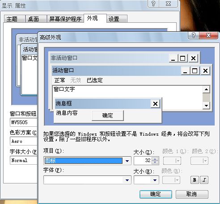Screen dimensions: 220x204
Task: Click 无效 menu item in preview
Action: tap(76, 80)
